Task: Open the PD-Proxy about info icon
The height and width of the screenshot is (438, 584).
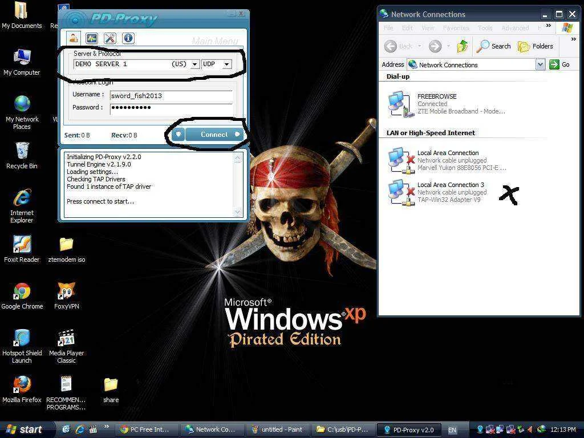Action: tap(128, 38)
